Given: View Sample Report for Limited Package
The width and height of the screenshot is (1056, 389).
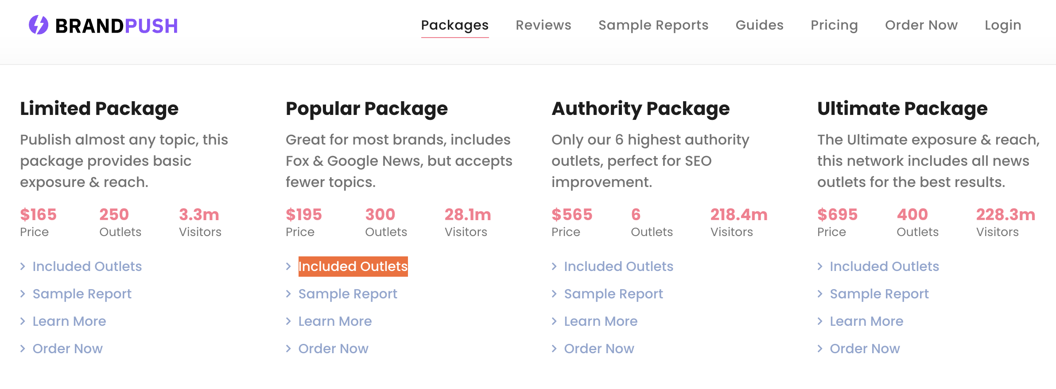Looking at the screenshot, I should point(82,294).
